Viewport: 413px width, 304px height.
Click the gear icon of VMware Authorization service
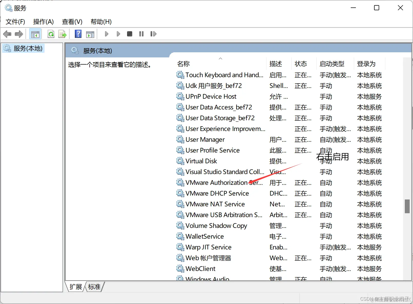180,183
